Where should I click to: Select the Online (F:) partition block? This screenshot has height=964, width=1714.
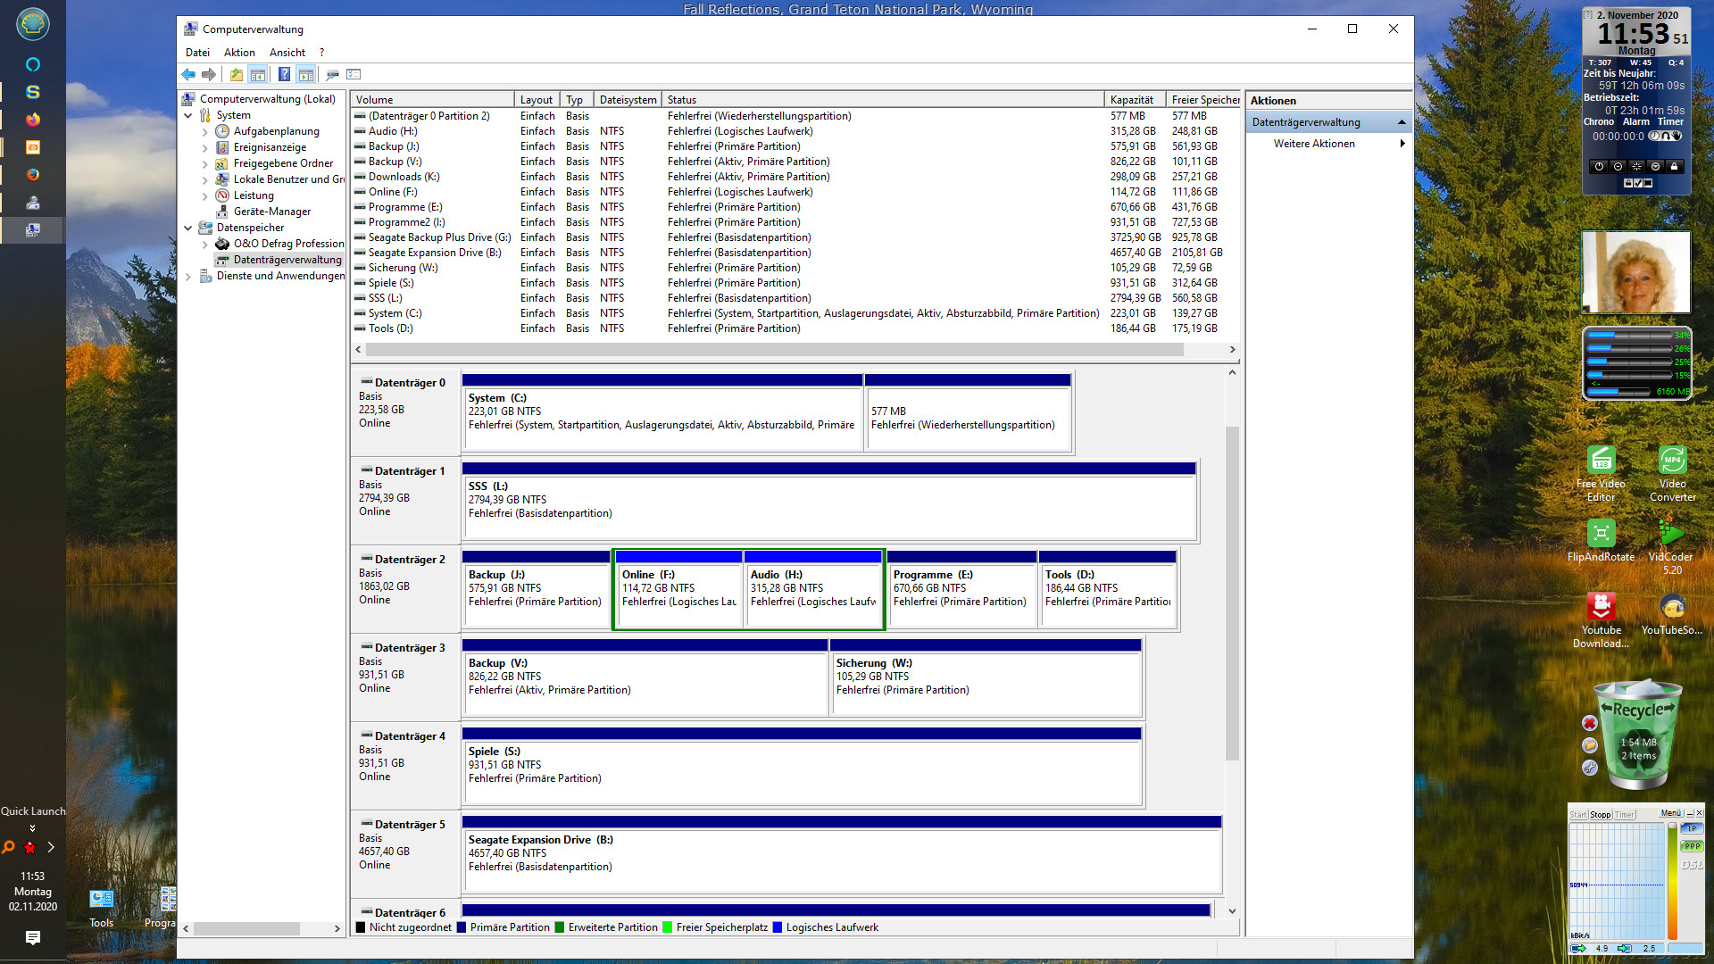pos(678,591)
